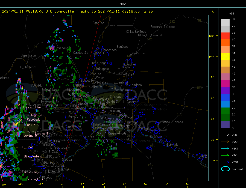Pick the light blue 30-35 dBZ swatch
The width and height of the screenshot is (246, 188).
click(x=225, y=104)
